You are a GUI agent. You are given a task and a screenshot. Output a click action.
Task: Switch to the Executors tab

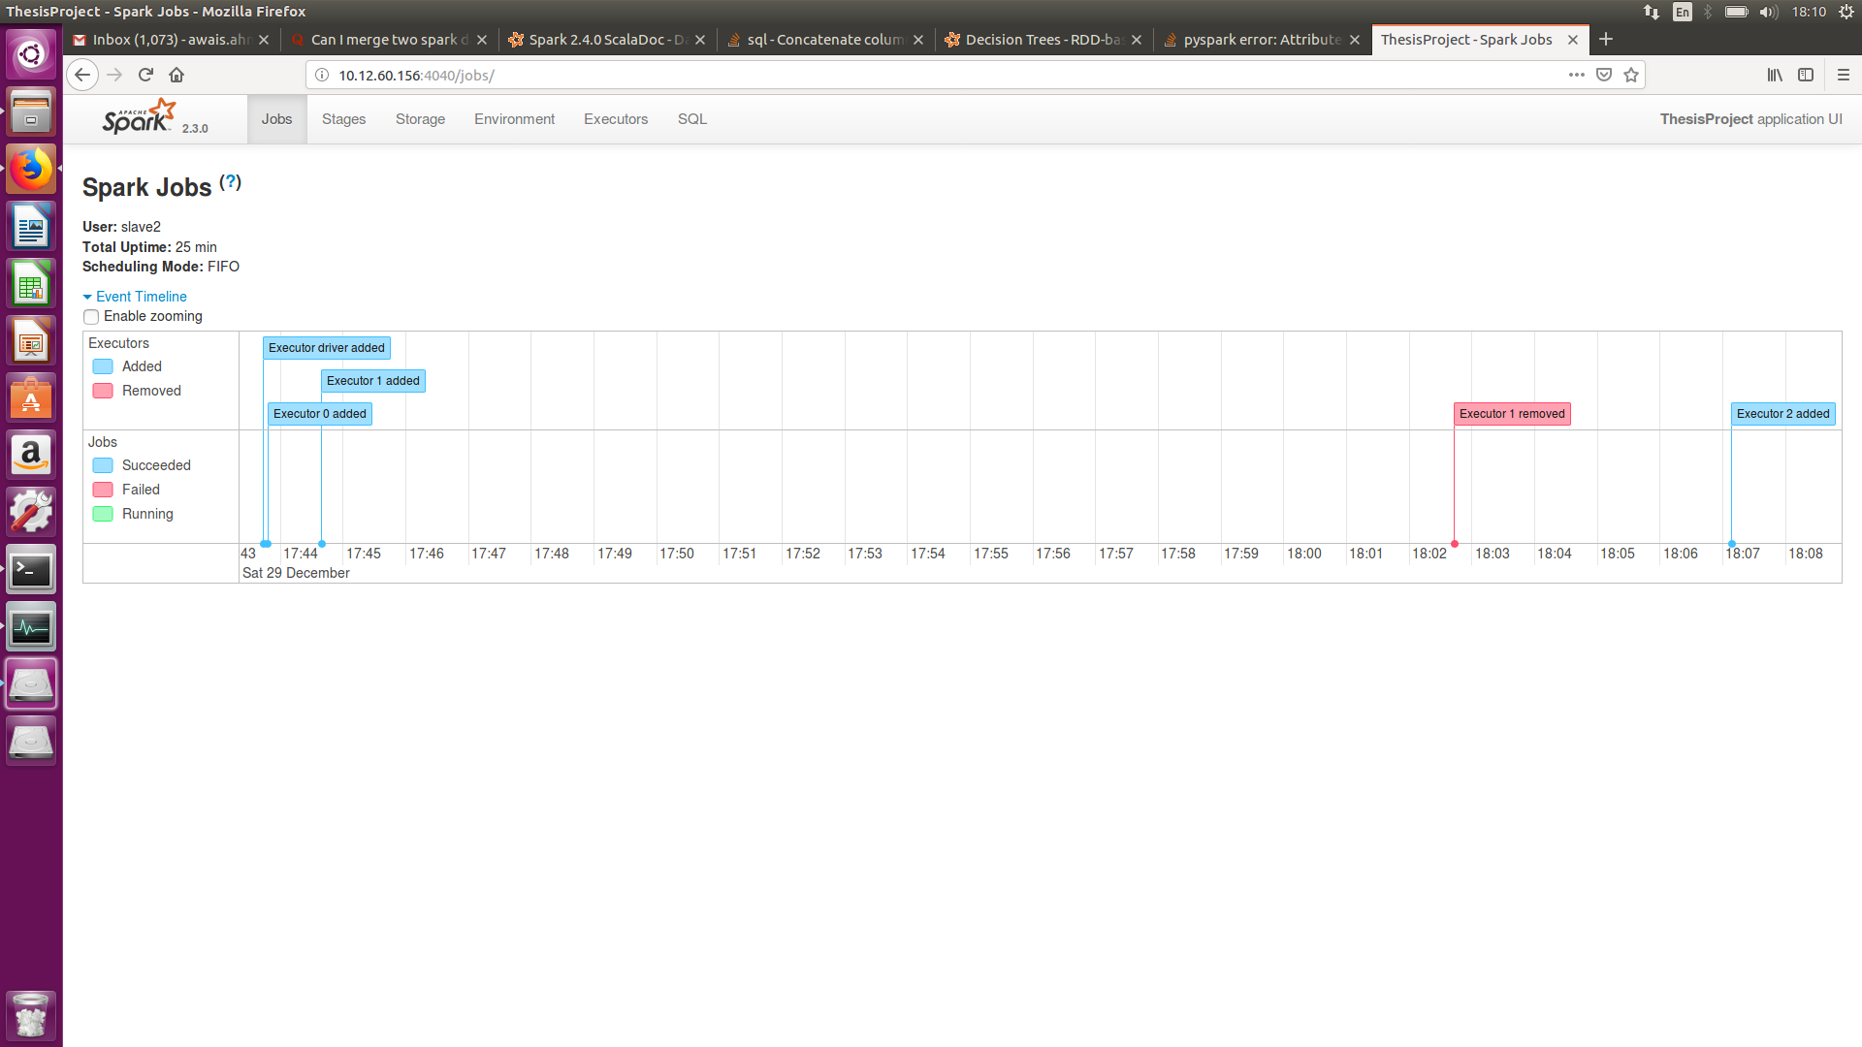point(615,119)
